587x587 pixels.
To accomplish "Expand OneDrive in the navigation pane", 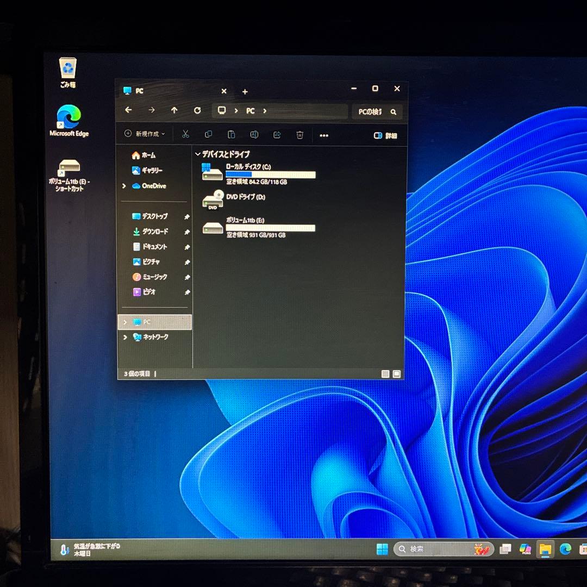I will (124, 186).
